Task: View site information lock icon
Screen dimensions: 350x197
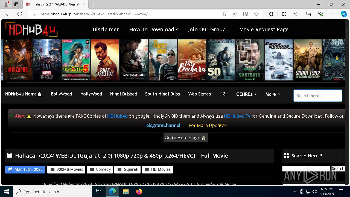Action: point(34,14)
